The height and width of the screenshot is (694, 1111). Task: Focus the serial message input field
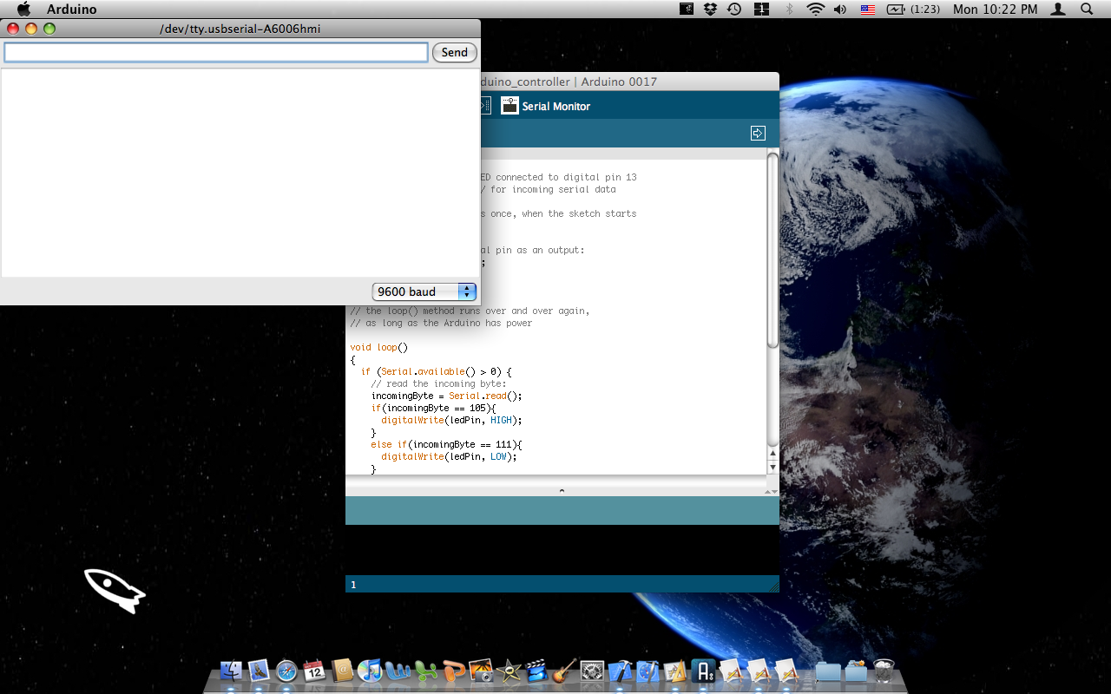[x=216, y=52]
